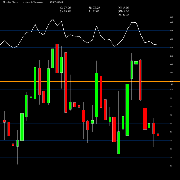Image resolution: width=180 pixels, height=180 pixels.
Task: Click the orange horizontal price level line
Action: click(90, 81)
